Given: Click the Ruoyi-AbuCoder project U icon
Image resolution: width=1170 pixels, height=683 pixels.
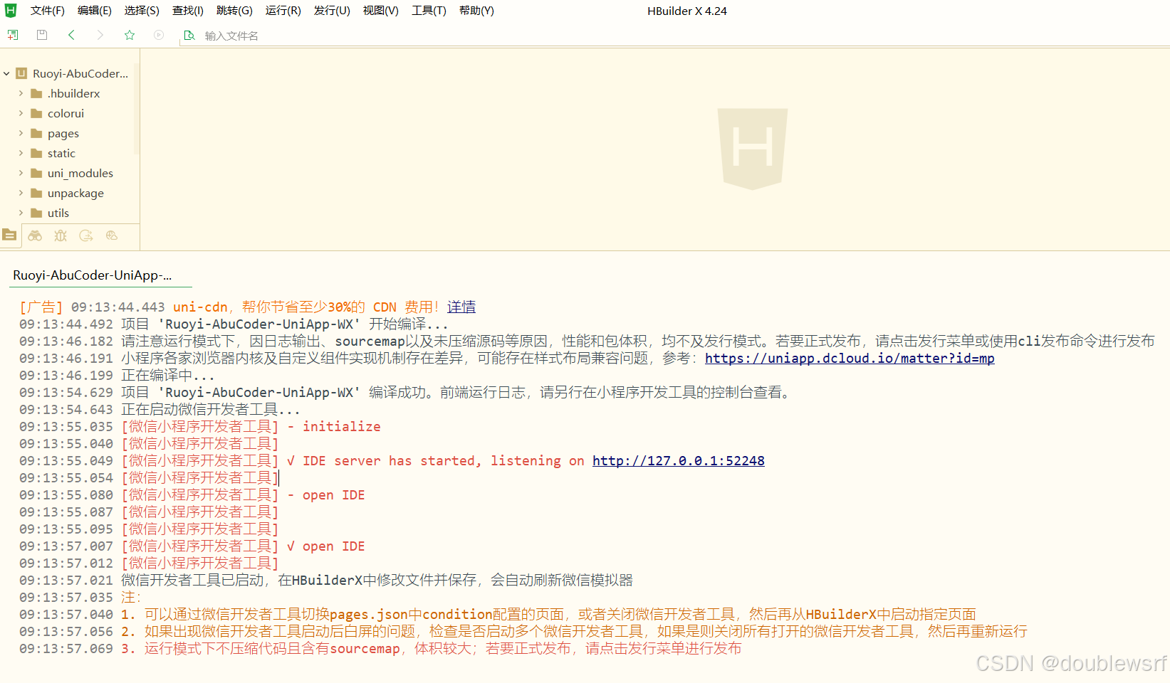Looking at the screenshot, I should [21, 73].
